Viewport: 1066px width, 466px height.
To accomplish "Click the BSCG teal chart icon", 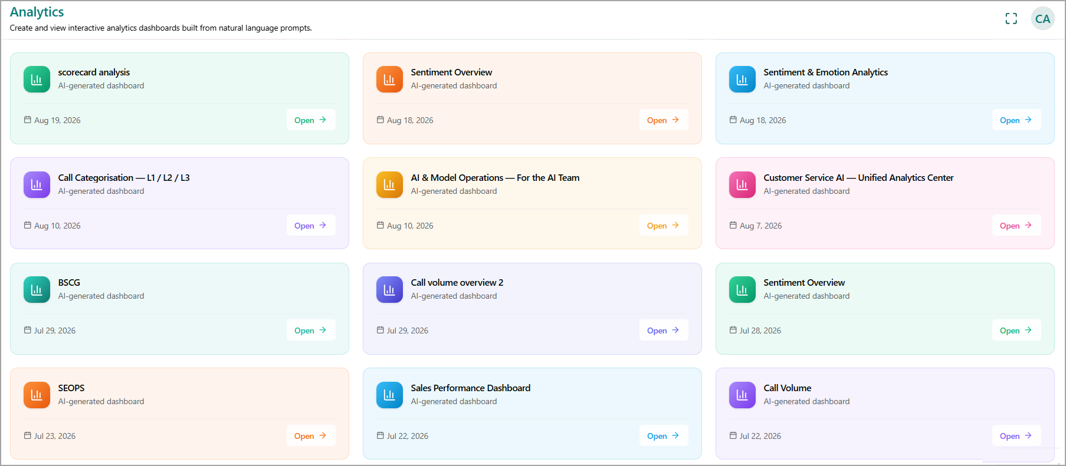I will click(x=37, y=290).
